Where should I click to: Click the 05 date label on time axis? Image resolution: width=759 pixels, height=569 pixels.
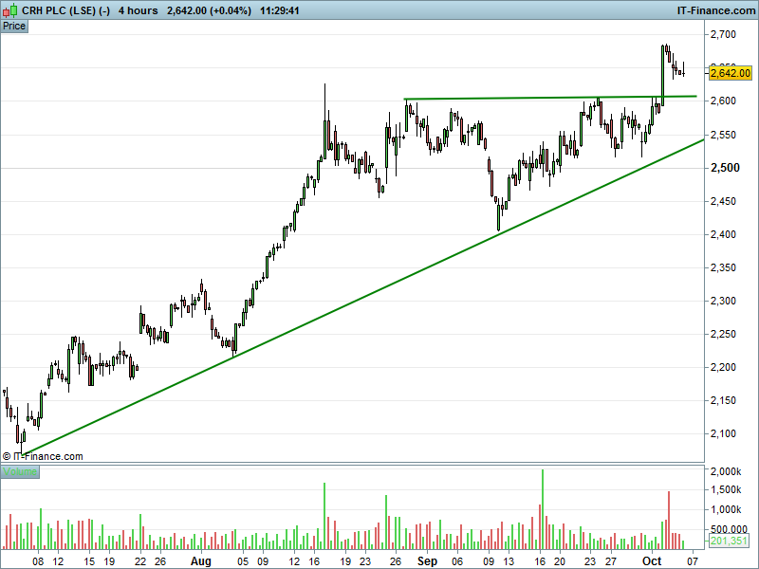click(x=243, y=561)
